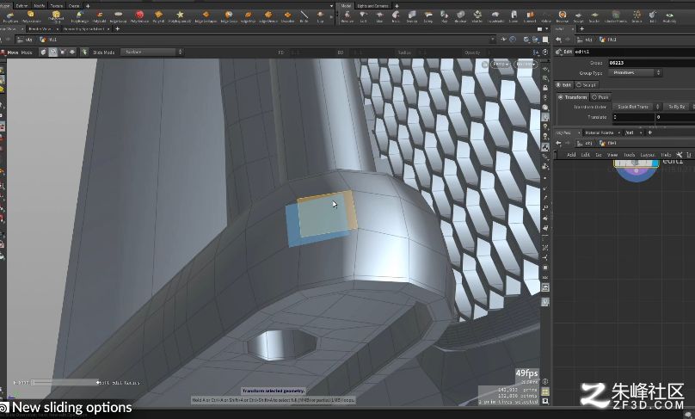Open the left shelf set dropdown arrow
The height and width of the screenshot is (419, 695).
click(331, 6)
